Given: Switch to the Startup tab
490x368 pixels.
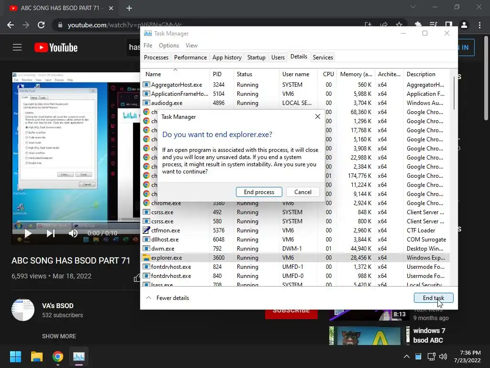Looking at the screenshot, I should tap(256, 57).
